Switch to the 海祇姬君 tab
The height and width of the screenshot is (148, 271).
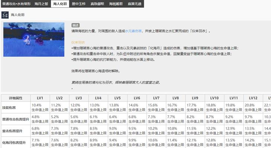pos(116,4)
